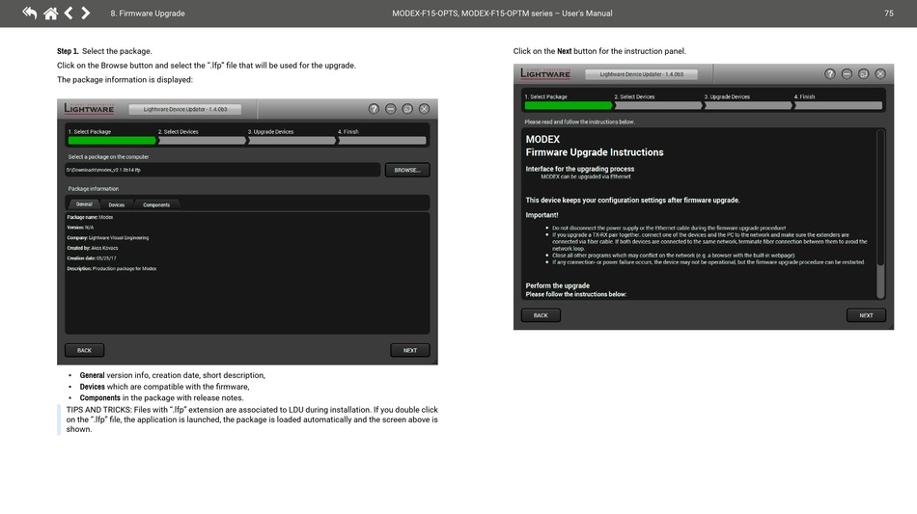Click 'Please read and follow the instructions below' label
Screen dimensions: 917x514
(579, 122)
